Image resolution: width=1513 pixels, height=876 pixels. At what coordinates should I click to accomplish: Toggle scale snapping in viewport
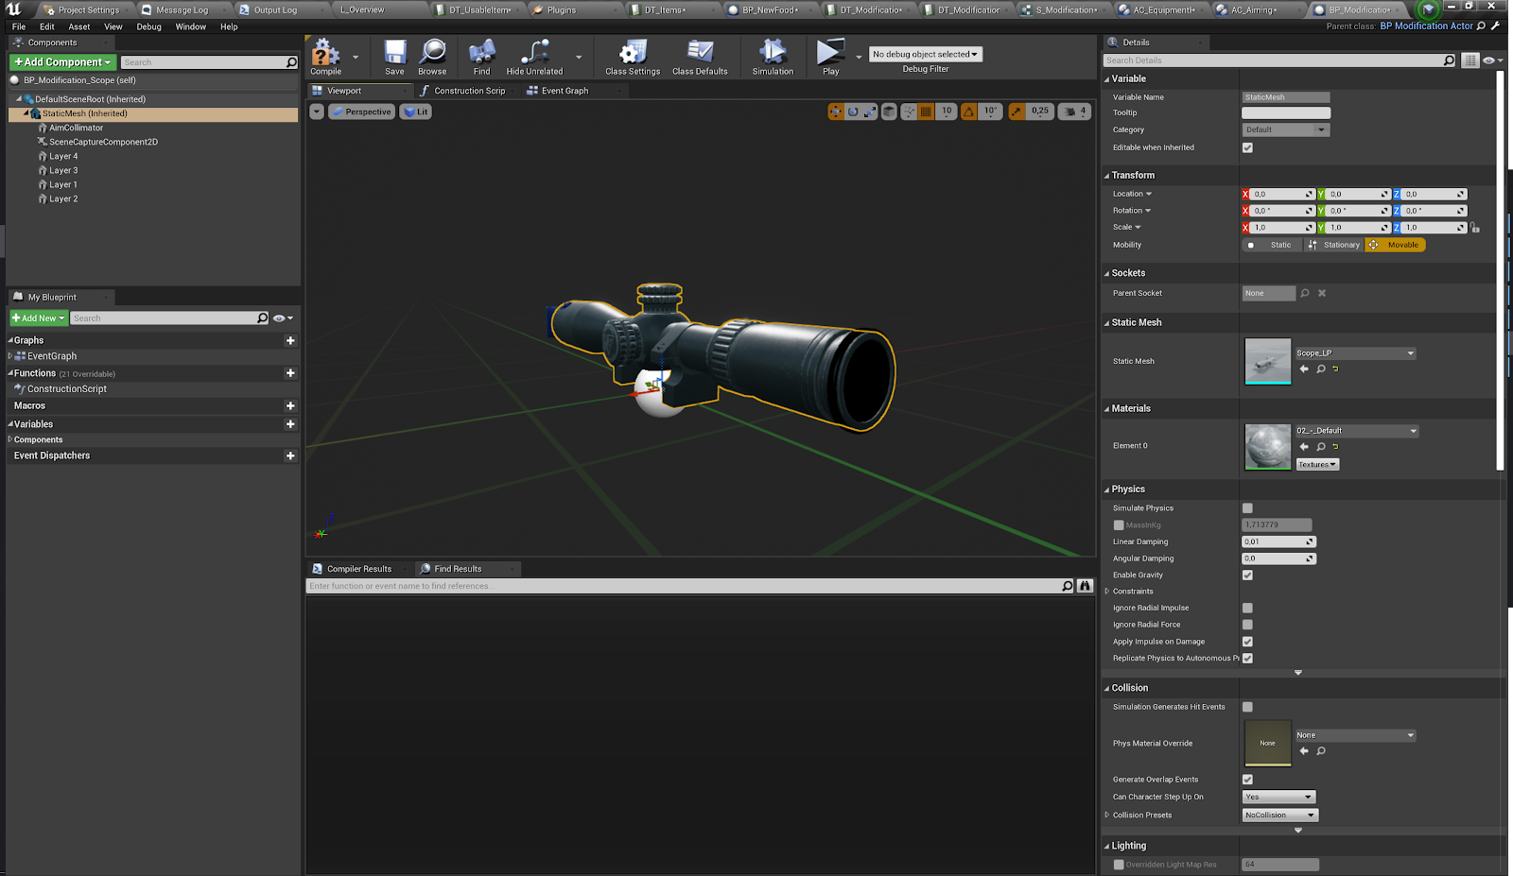tap(1017, 112)
